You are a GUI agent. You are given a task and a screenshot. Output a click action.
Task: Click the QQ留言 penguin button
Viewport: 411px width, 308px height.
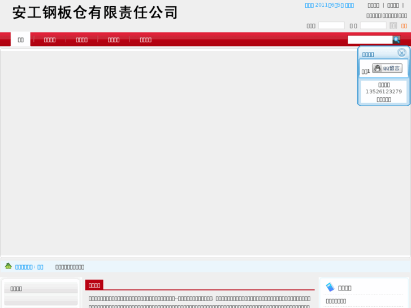pos(387,68)
